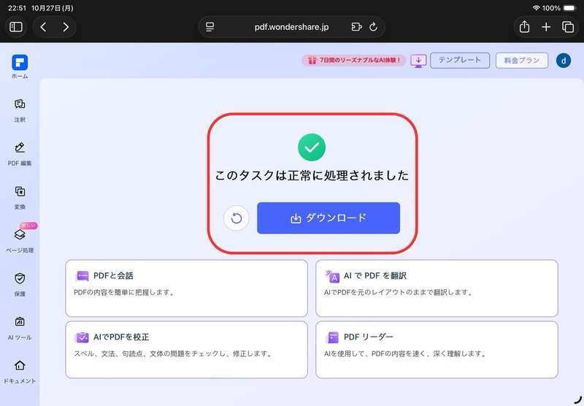Click the circular retry/redo icon
Screen dimensions: 584x406
point(236,218)
